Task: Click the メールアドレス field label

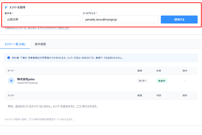Action: [x=89, y=13]
